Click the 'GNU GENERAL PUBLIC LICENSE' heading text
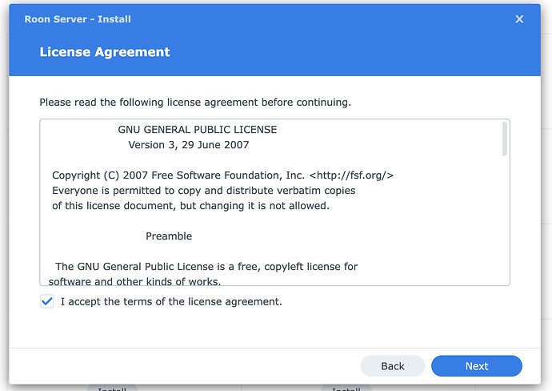 click(197, 130)
